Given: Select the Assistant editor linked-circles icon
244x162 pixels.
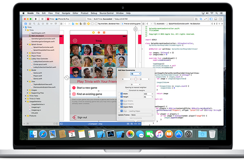Looking at the screenshot, I should 201,19.
